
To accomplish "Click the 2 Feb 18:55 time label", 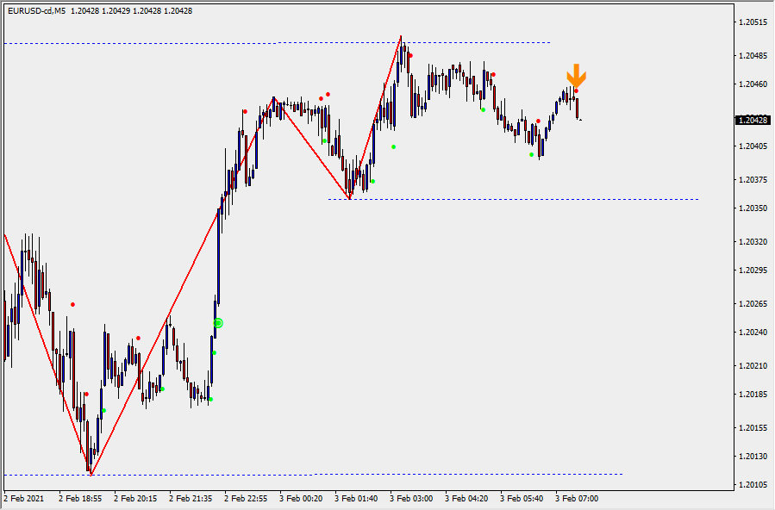I will coord(80,498).
